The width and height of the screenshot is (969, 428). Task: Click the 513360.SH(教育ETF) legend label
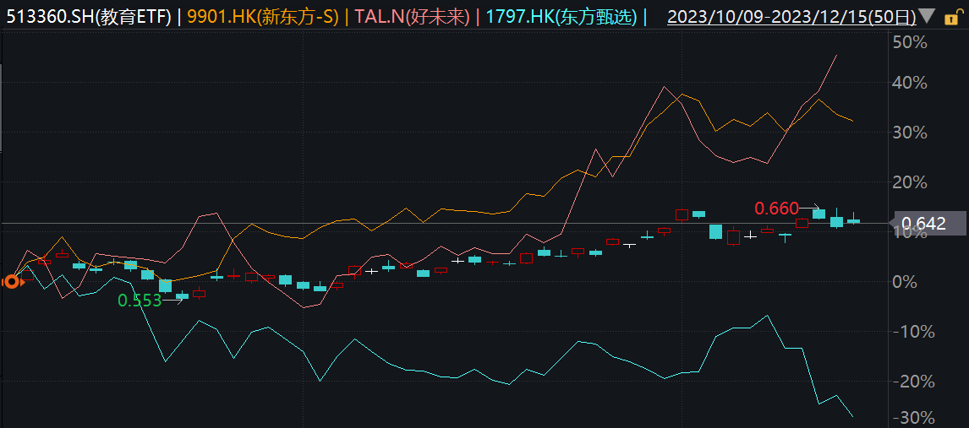[x=89, y=17]
